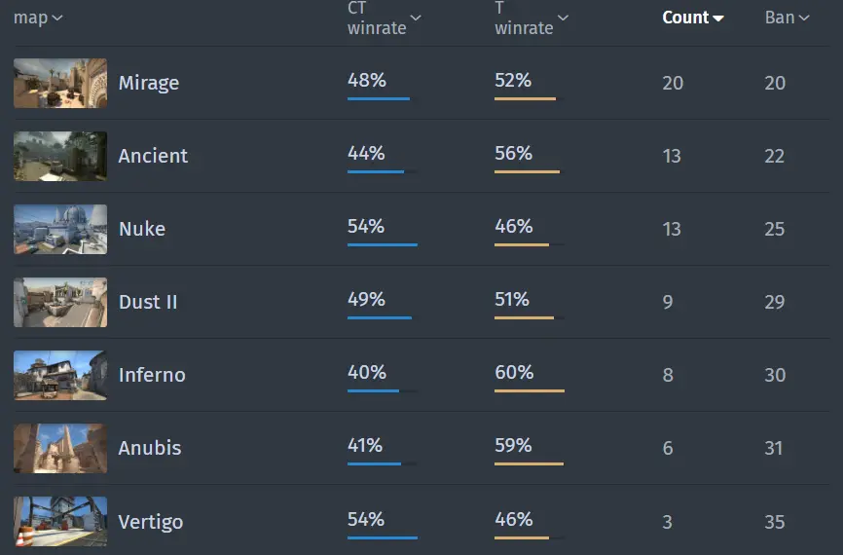Open the Vertigo map thumbnail
The height and width of the screenshot is (555, 843).
click(60, 522)
